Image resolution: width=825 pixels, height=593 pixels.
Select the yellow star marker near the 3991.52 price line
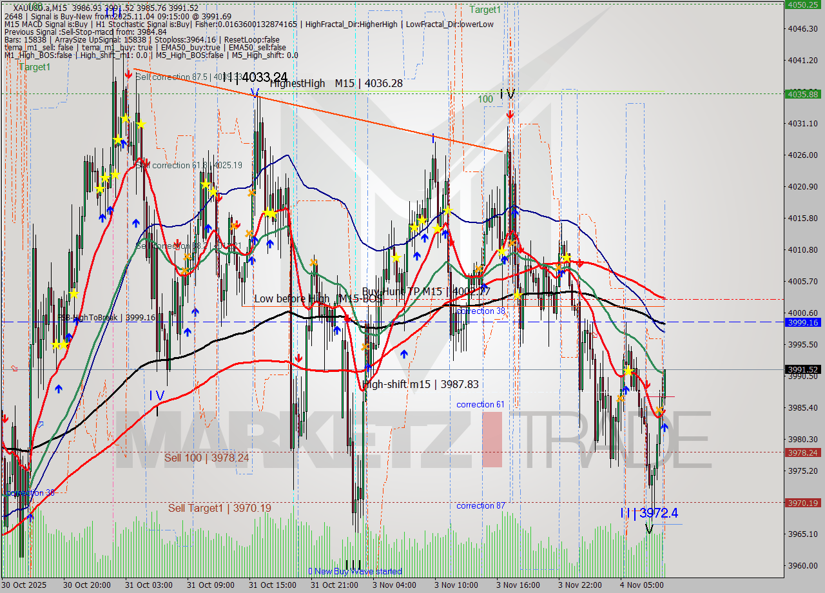(x=628, y=371)
